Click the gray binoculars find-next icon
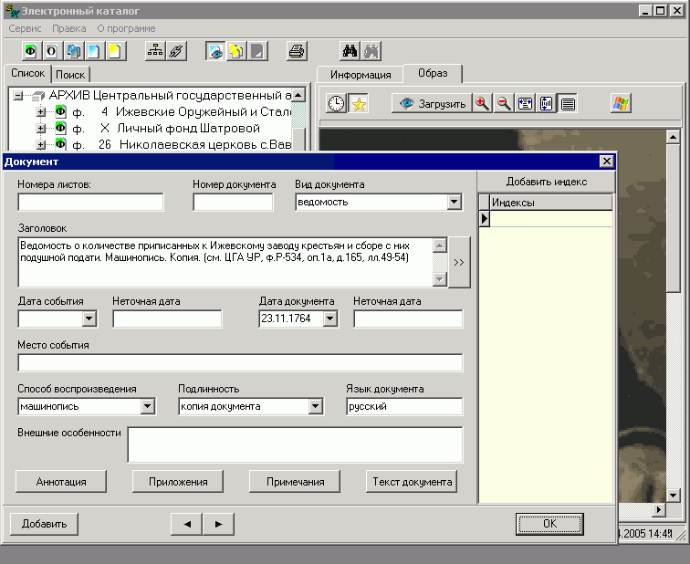 point(371,51)
